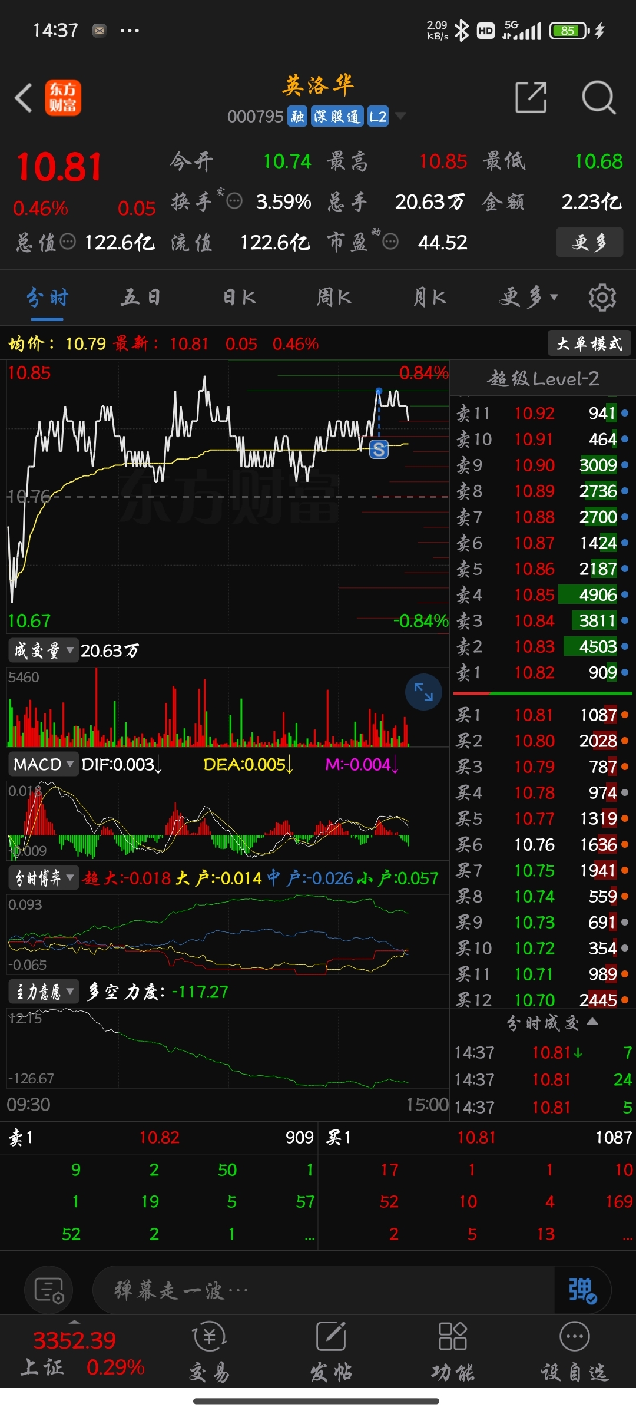The width and height of the screenshot is (636, 1414).
Task: Tap orange dot beside 买3 row
Action: (625, 767)
